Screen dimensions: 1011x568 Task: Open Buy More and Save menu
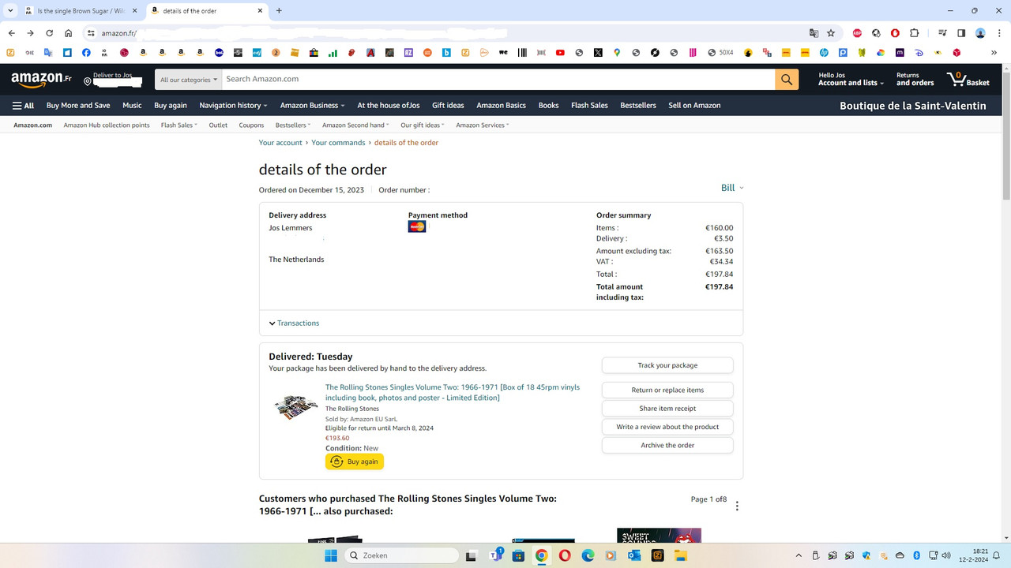pos(78,105)
